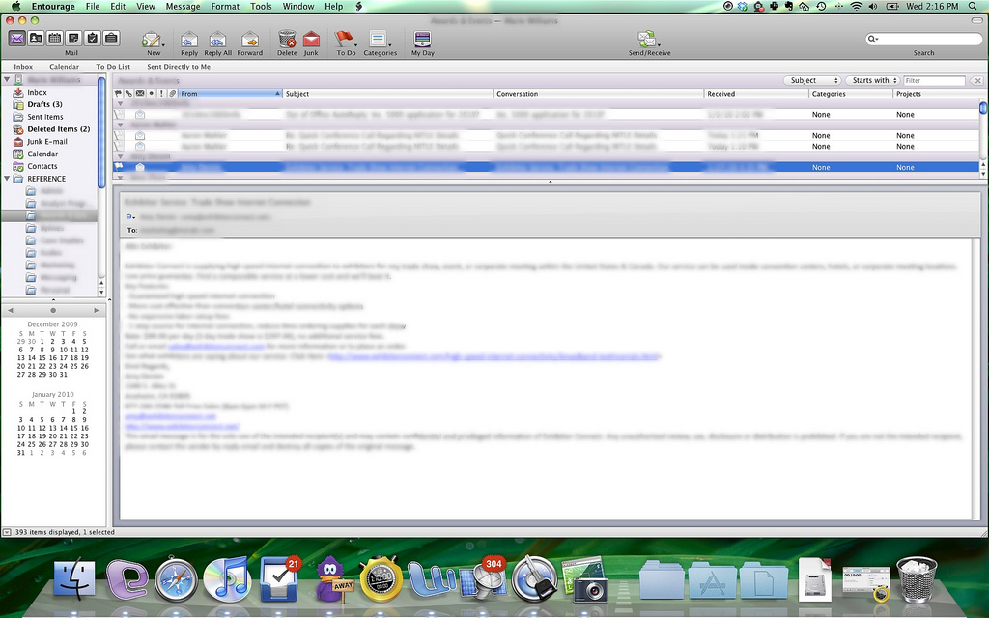Switch to the Mail view button
This screenshot has width=989, height=618.
[x=17, y=39]
